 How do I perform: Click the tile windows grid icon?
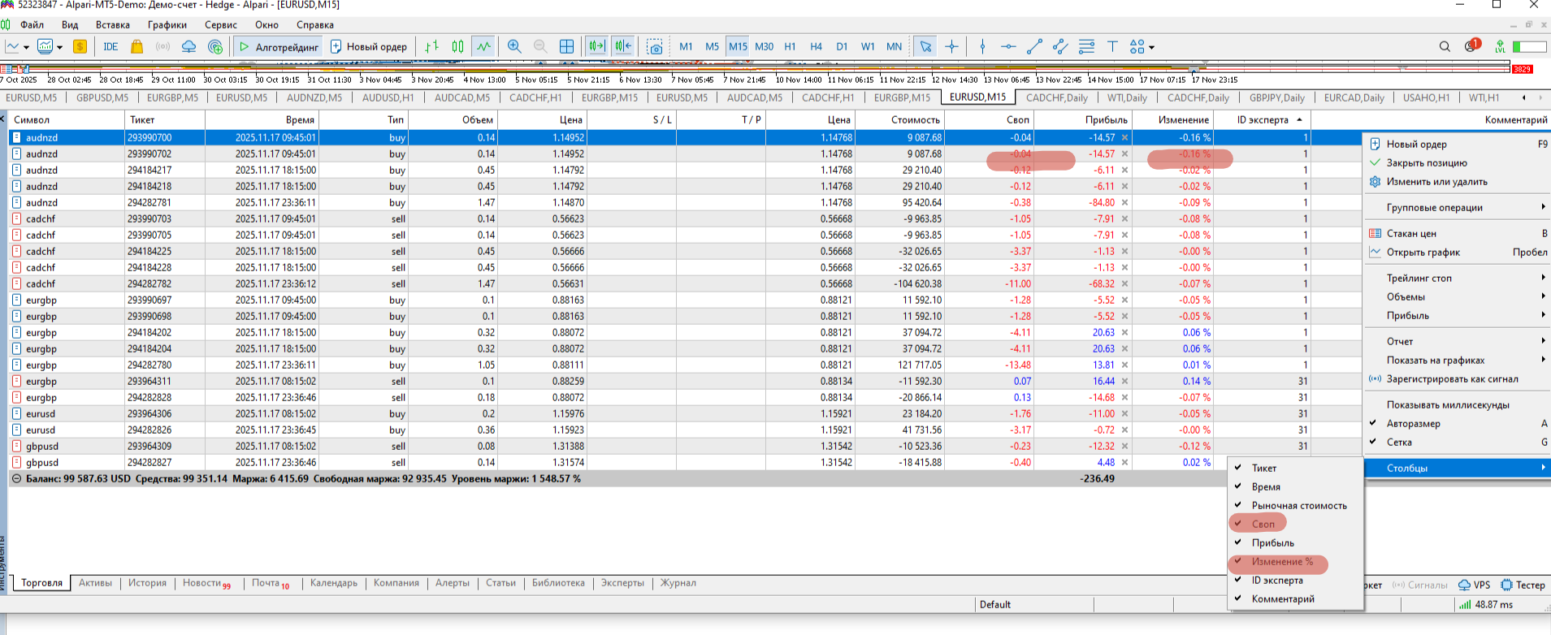click(x=566, y=47)
